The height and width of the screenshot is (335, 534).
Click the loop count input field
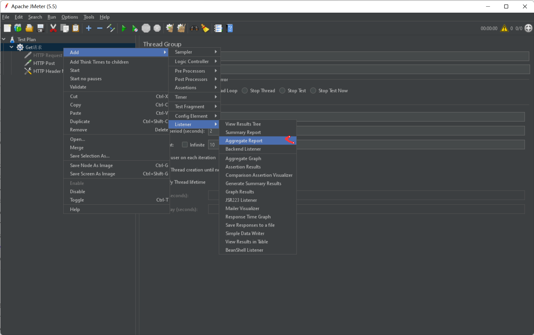click(x=366, y=145)
